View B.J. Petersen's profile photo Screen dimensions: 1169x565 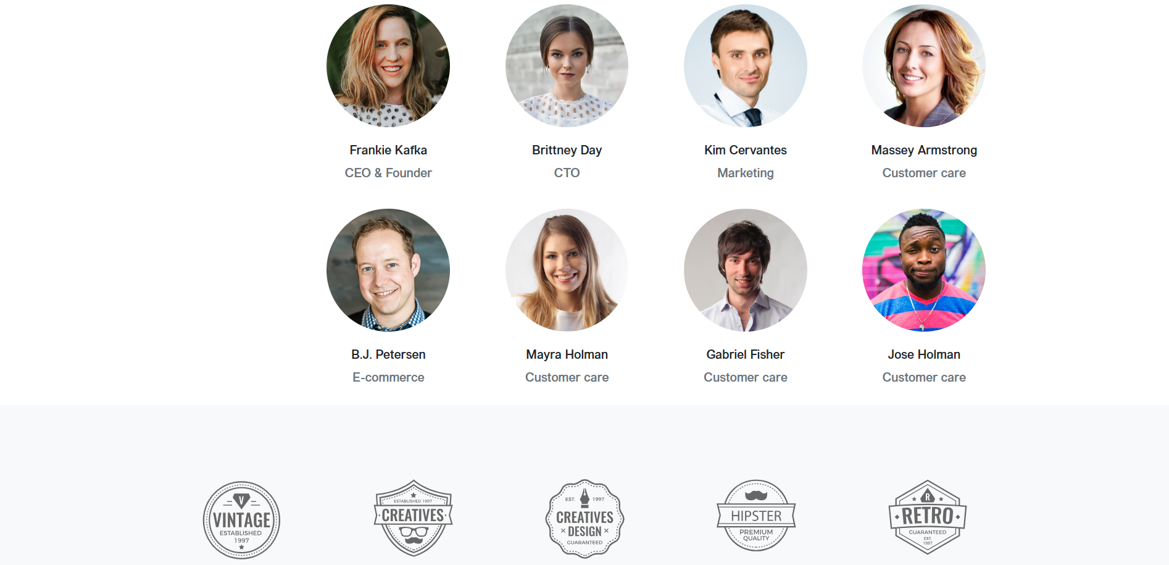388,270
